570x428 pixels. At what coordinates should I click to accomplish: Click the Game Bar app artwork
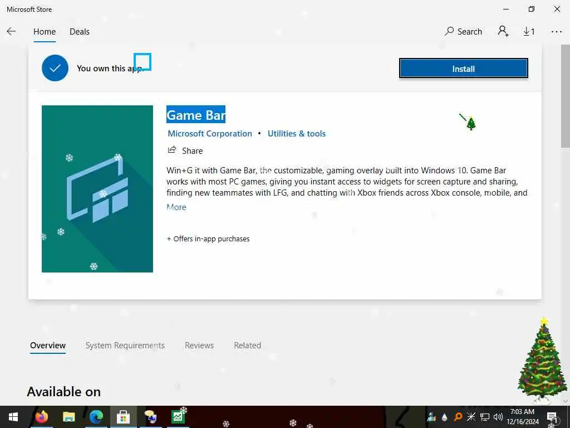coord(97,188)
